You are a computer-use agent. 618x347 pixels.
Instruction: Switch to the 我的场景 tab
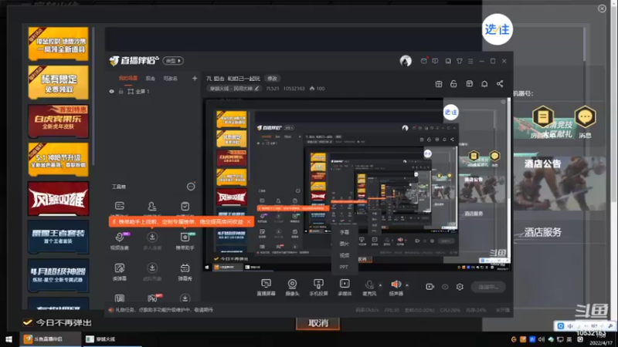tap(128, 79)
